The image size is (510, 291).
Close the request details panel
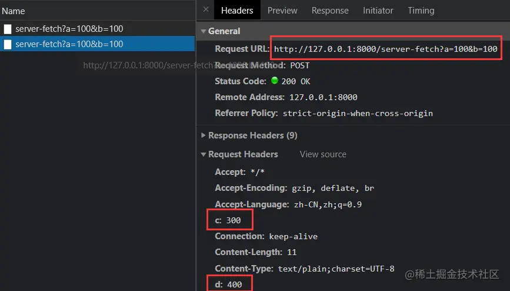click(x=205, y=9)
